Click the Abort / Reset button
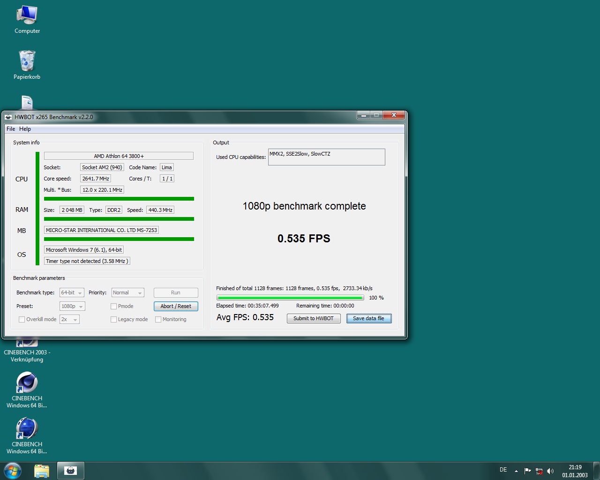This screenshot has height=480, width=600. click(x=176, y=306)
